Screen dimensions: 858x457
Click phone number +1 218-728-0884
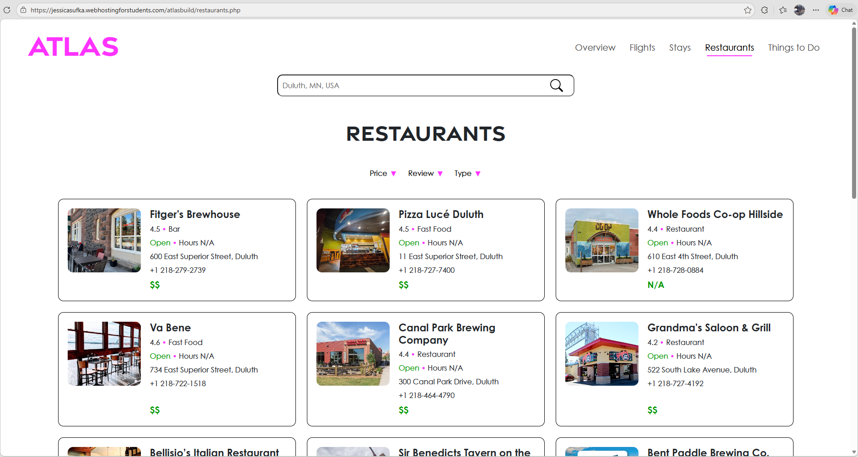click(x=676, y=270)
